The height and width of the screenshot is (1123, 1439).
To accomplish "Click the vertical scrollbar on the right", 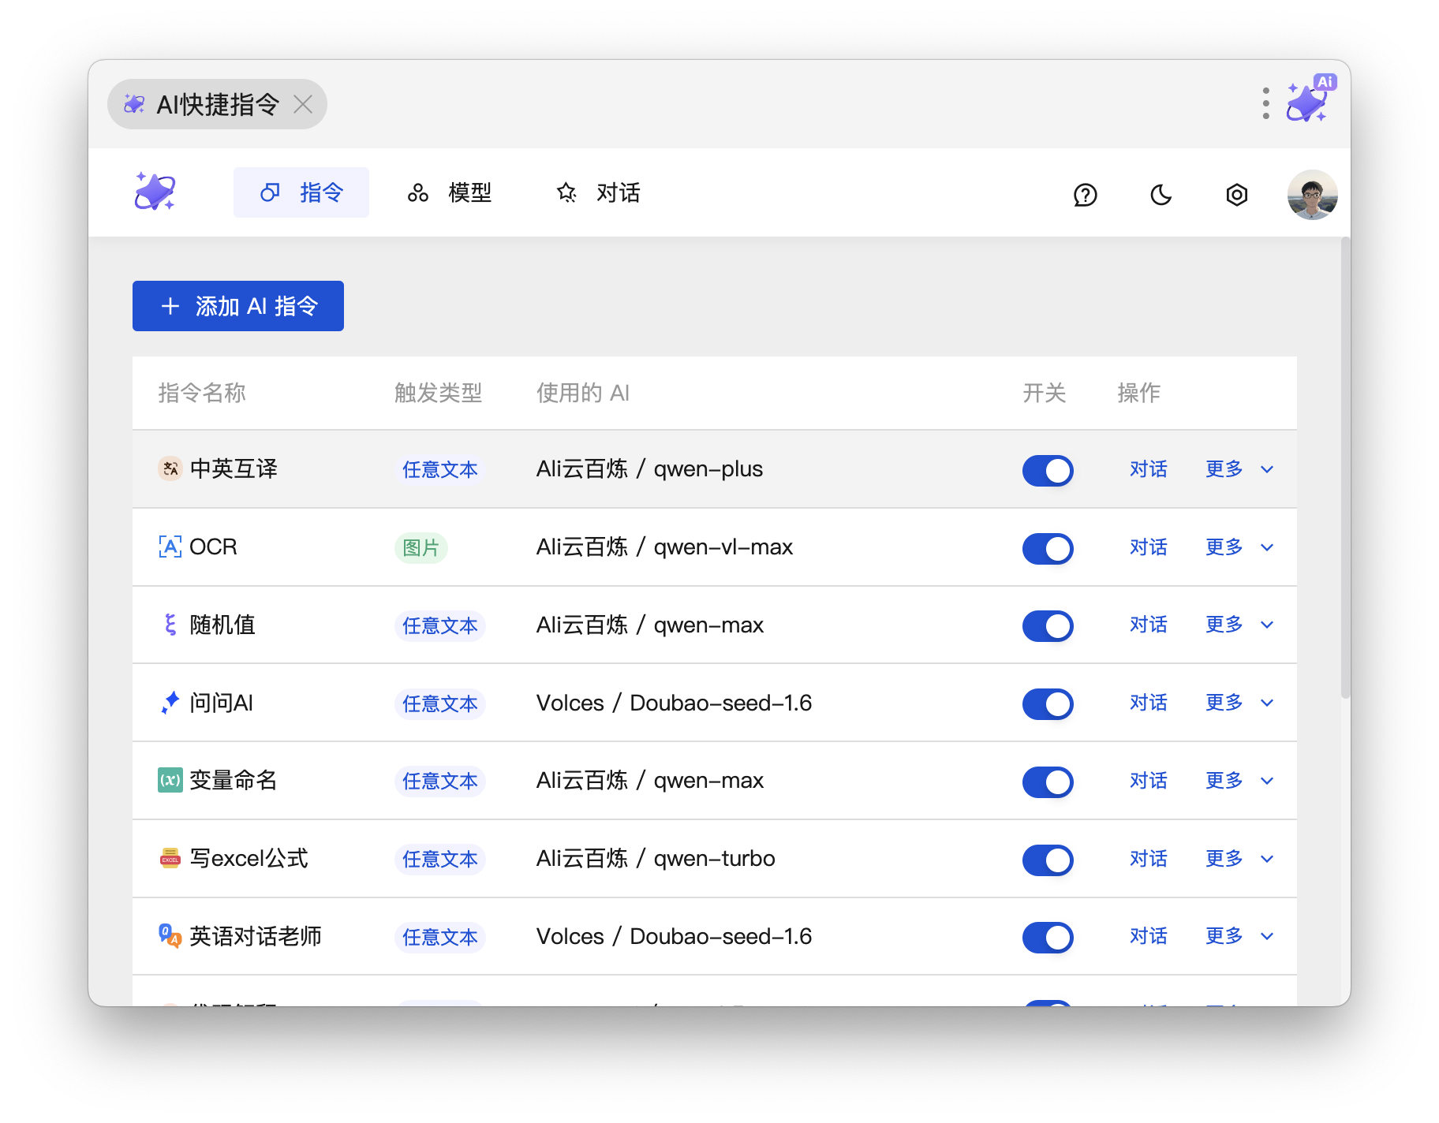I will [x=1345, y=468].
